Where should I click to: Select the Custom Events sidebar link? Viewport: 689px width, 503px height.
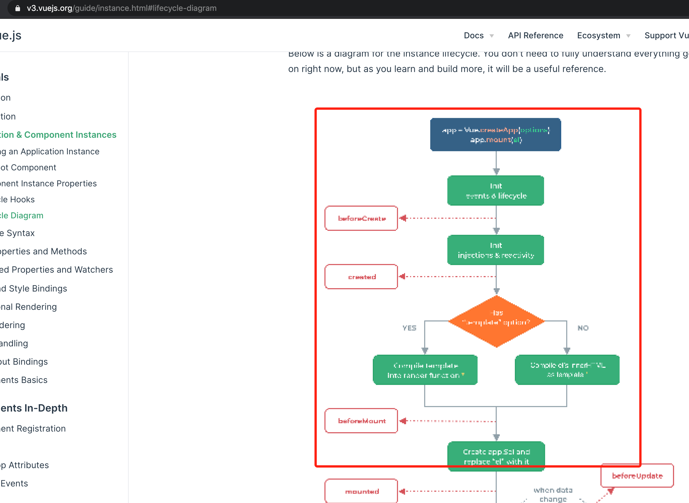(x=14, y=483)
